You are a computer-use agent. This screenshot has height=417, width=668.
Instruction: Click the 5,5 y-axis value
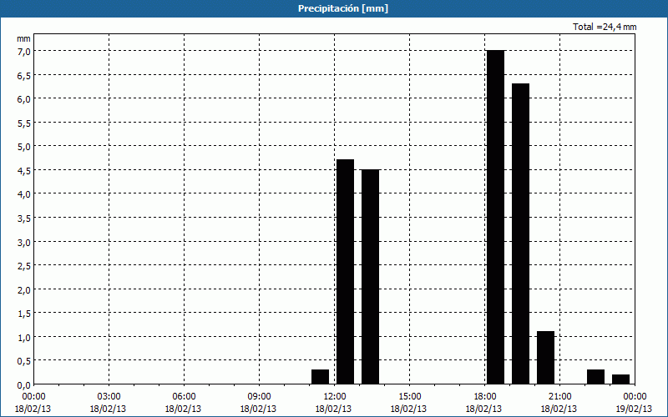point(24,123)
